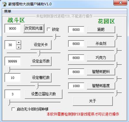Viewport: 129px width, 122px height.
Task: Click the red PID warning text at bottom
Action: (x=83, y=114)
